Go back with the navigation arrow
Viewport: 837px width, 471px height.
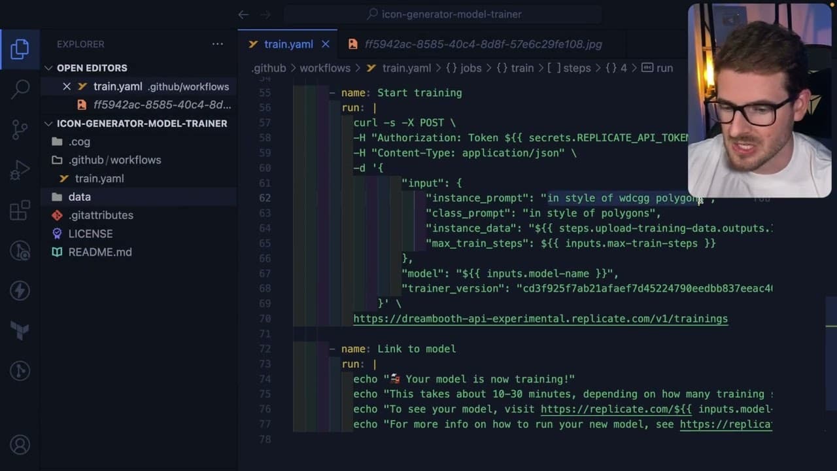click(243, 14)
